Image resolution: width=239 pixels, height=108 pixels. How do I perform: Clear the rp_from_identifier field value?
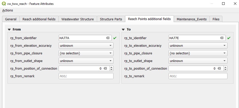108,38
